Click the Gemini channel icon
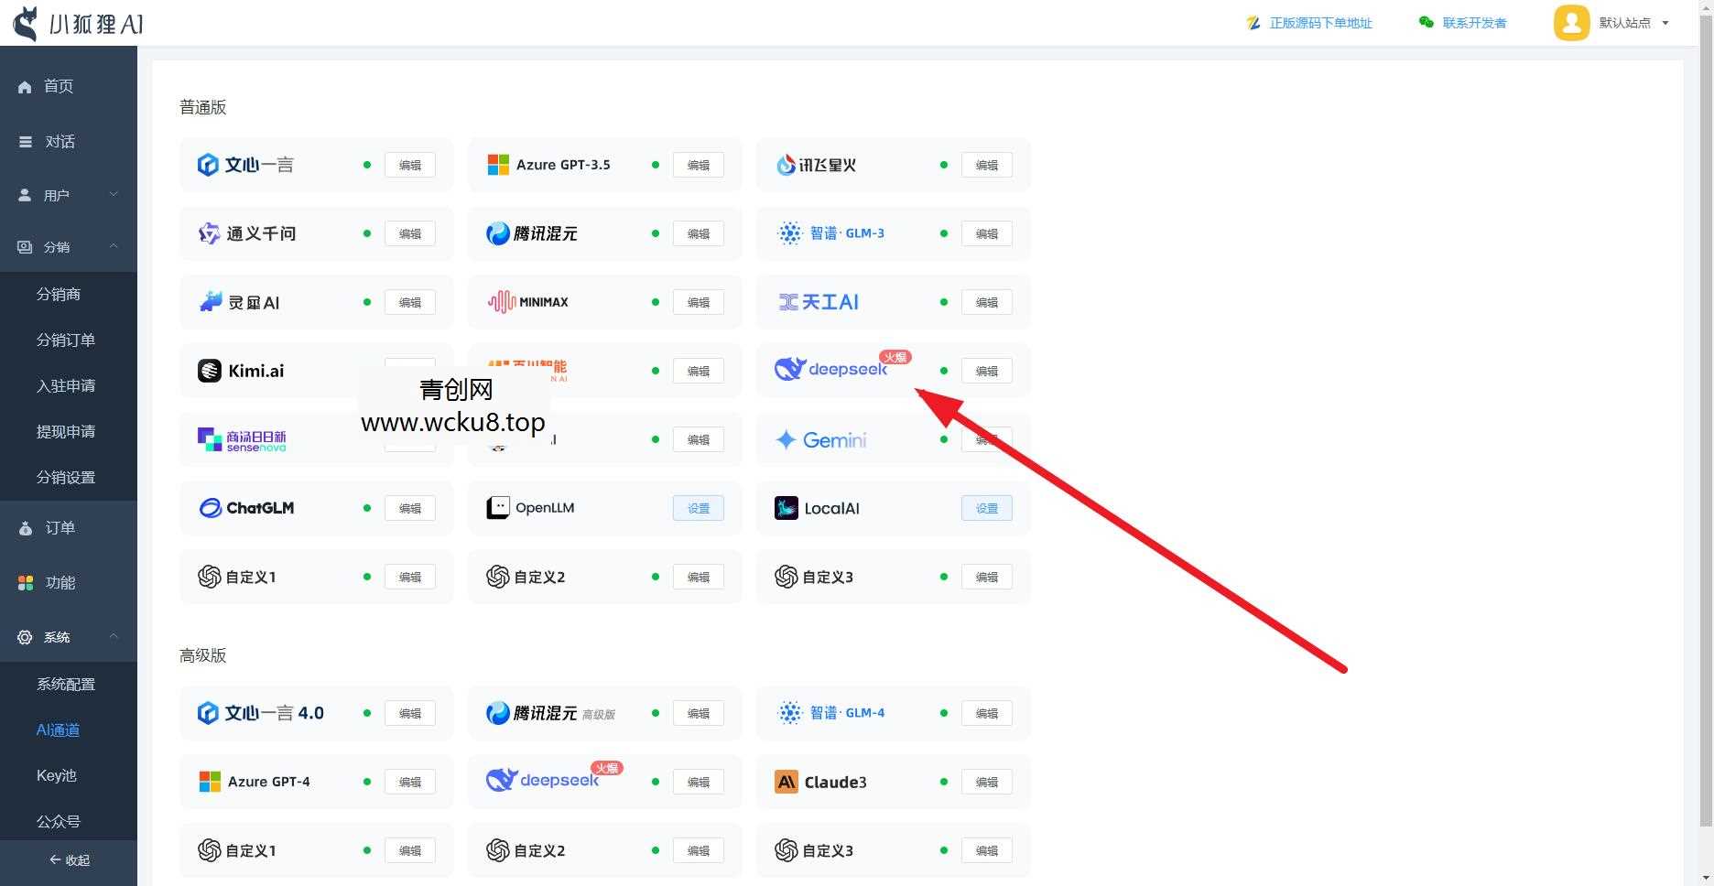The height and width of the screenshot is (886, 1714). click(x=785, y=439)
